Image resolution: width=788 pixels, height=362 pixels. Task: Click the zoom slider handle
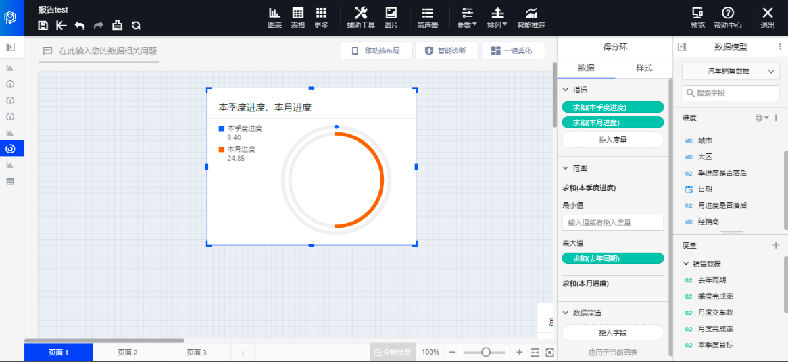pyautogui.click(x=485, y=352)
